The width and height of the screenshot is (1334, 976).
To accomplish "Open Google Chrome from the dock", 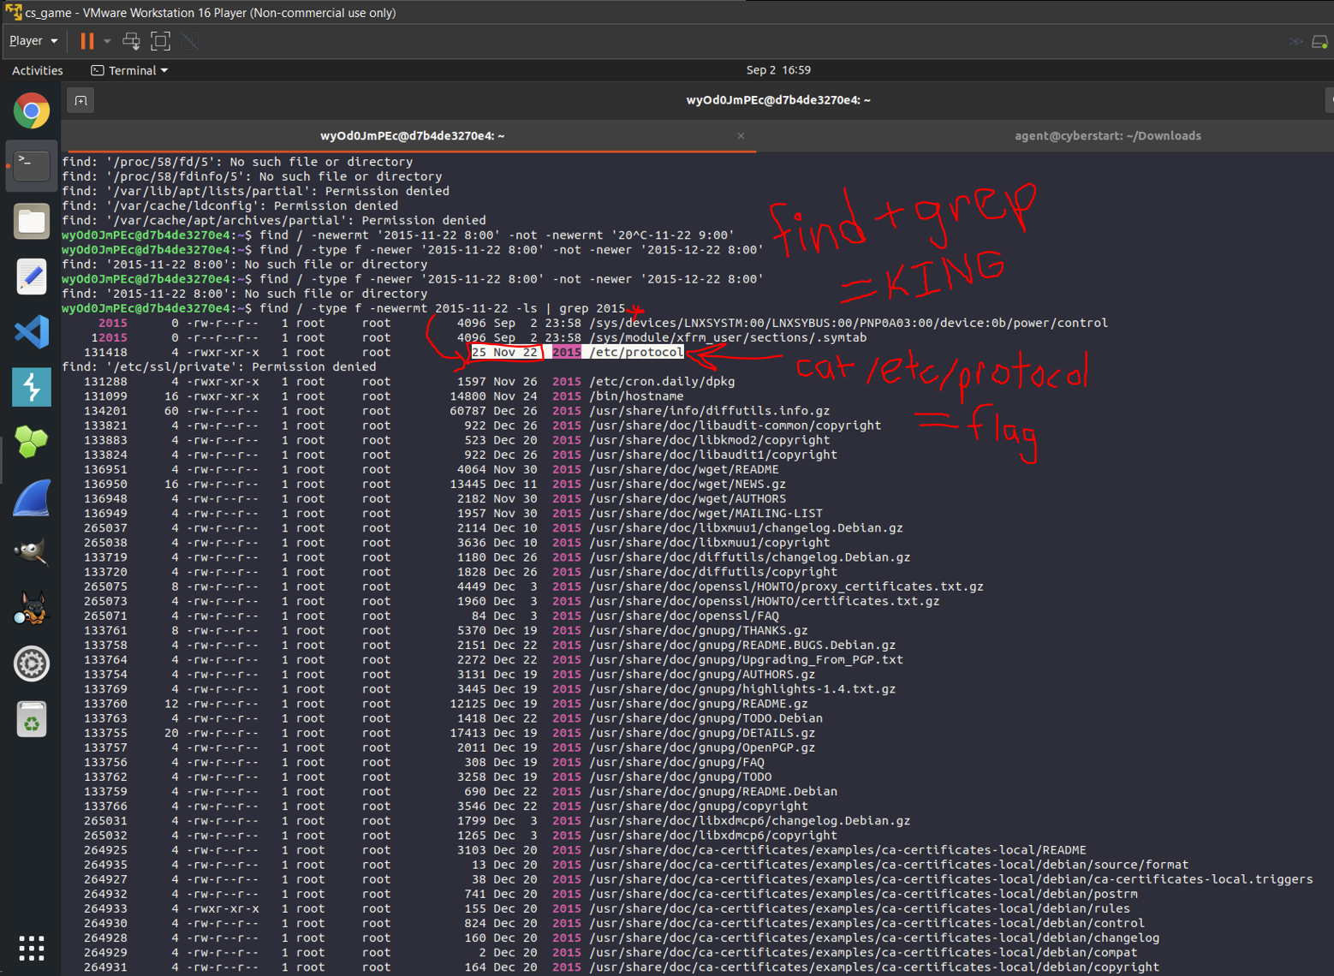I will coord(32,111).
